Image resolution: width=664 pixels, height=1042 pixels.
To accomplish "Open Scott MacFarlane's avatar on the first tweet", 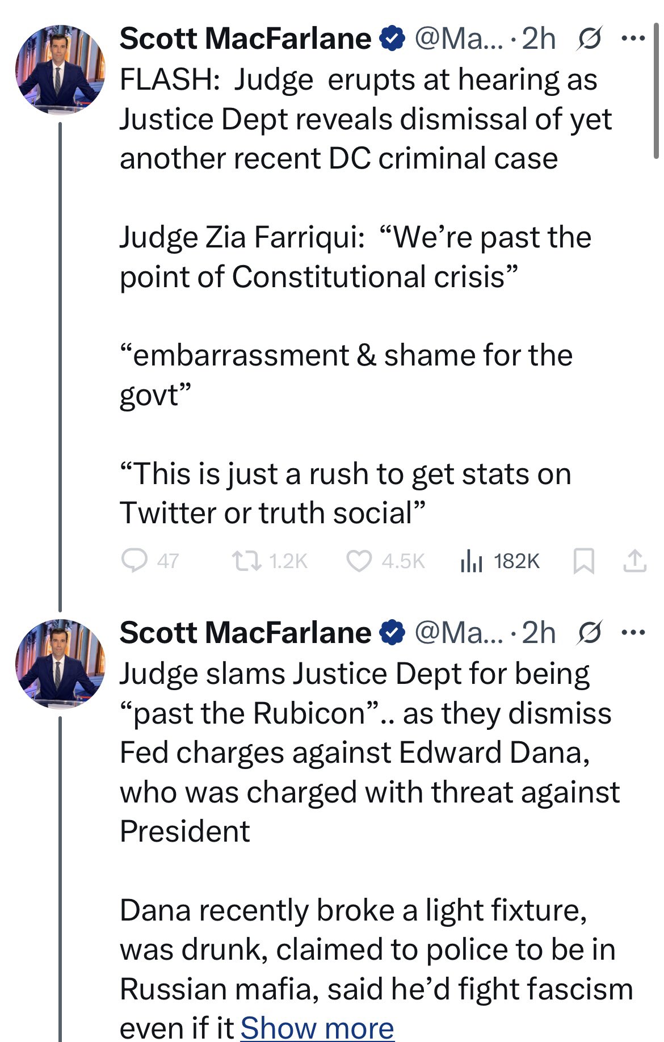I will (x=60, y=69).
